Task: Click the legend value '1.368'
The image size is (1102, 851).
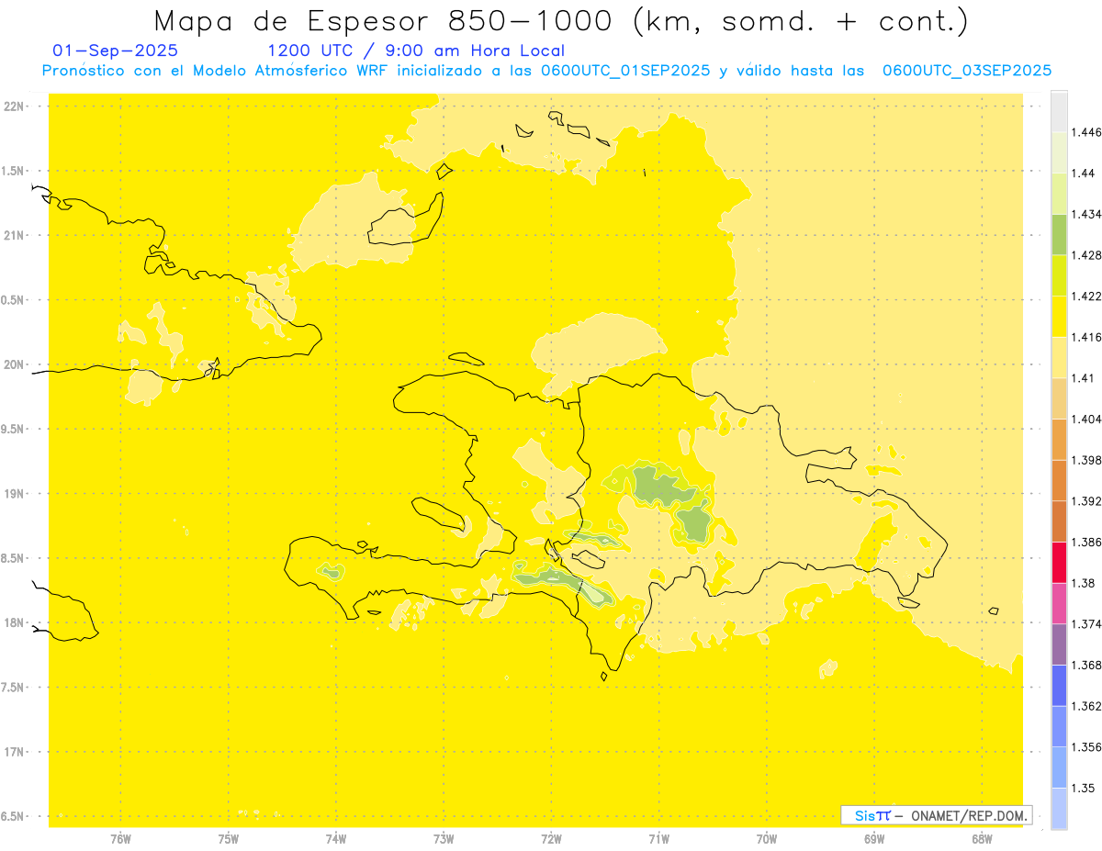Action: (1086, 666)
